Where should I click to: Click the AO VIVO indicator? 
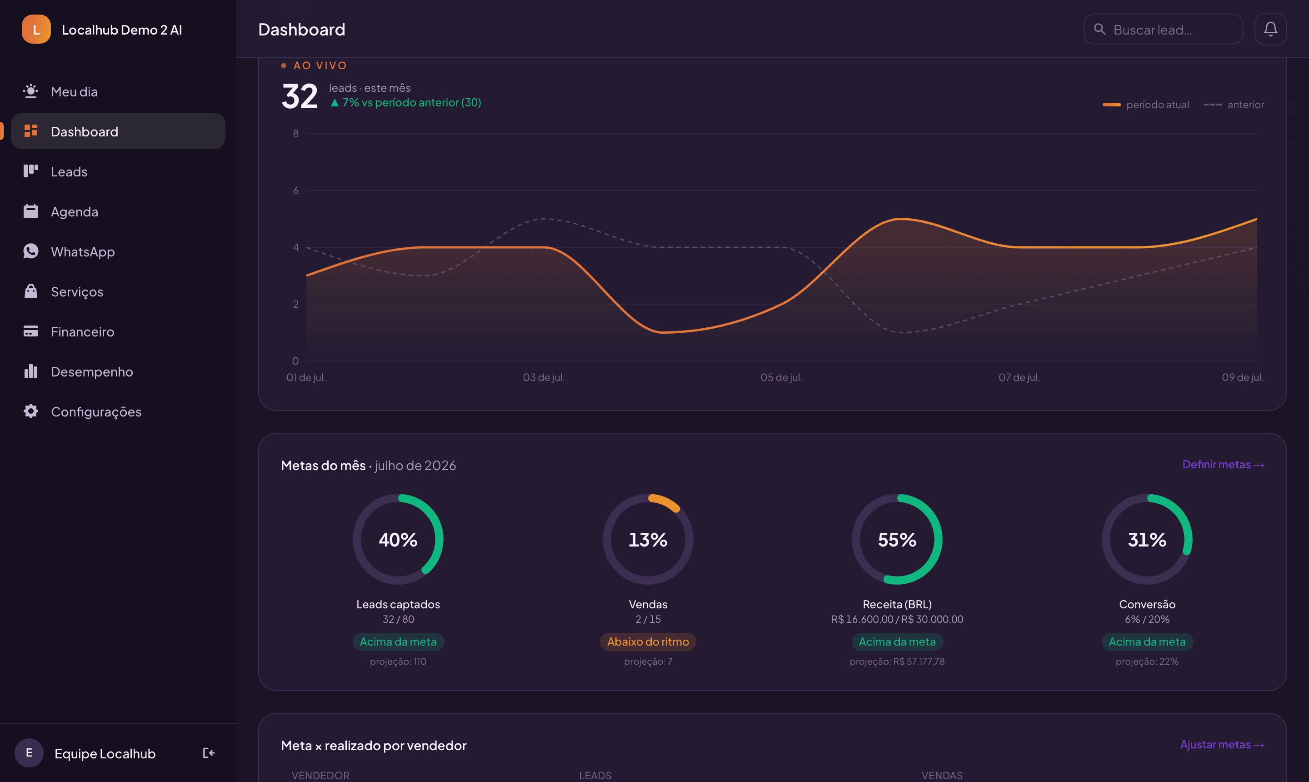tap(314, 65)
